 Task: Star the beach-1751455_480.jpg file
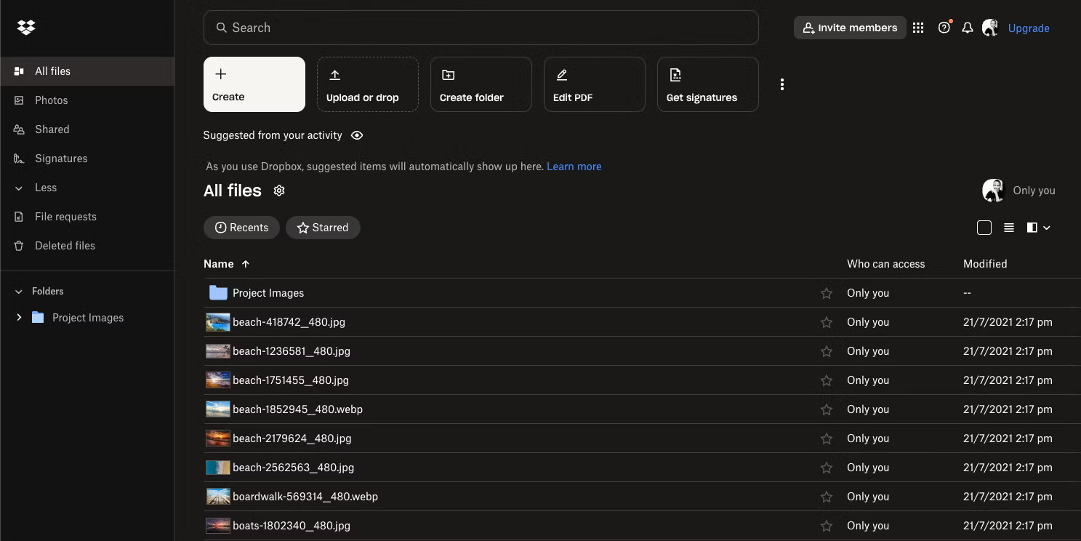[826, 380]
